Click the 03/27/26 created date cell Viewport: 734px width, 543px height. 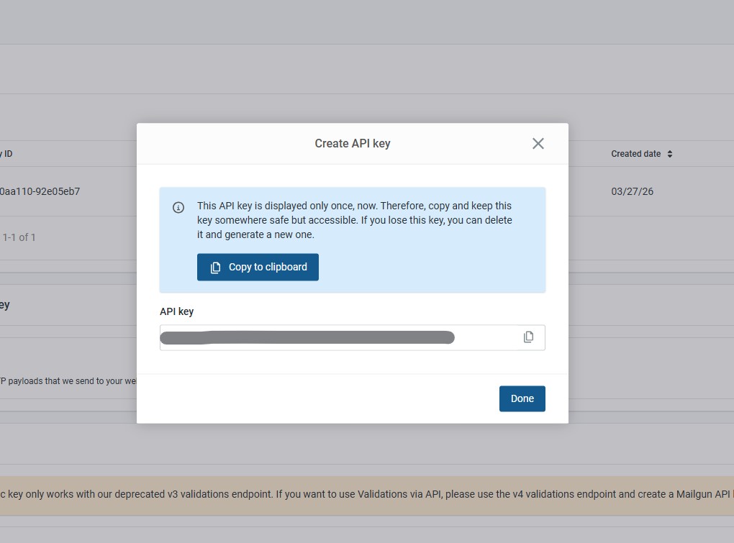[x=632, y=191]
